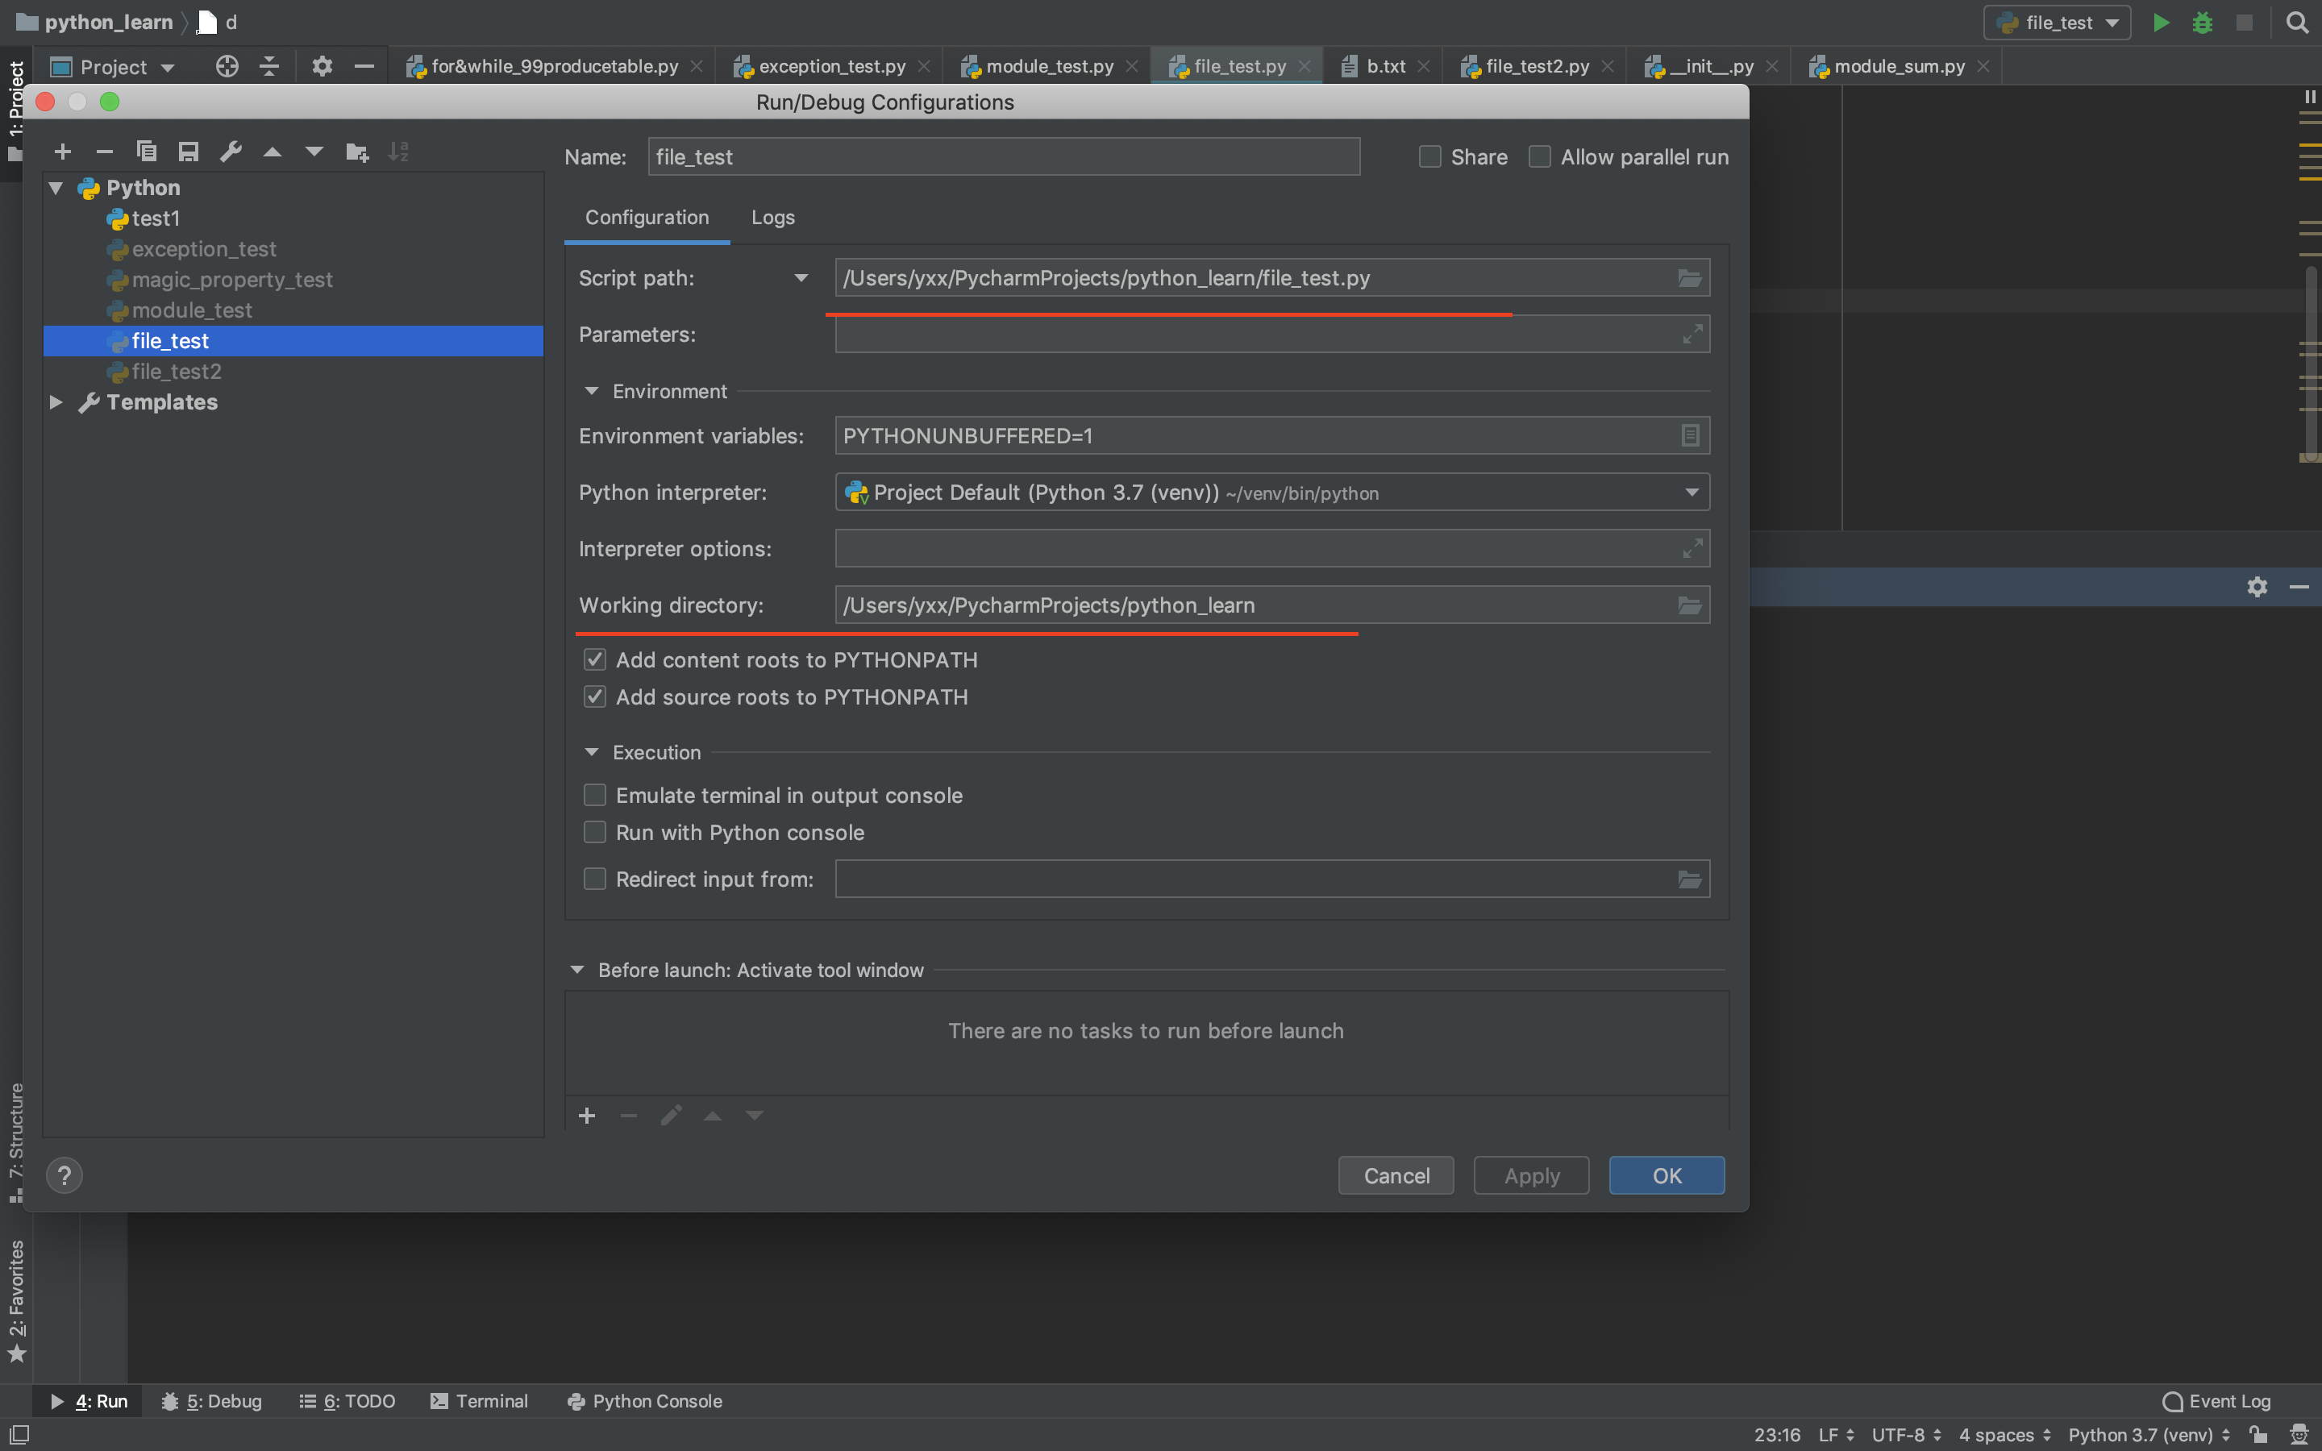
Task: Click the Parameters input field
Action: tap(1257, 335)
